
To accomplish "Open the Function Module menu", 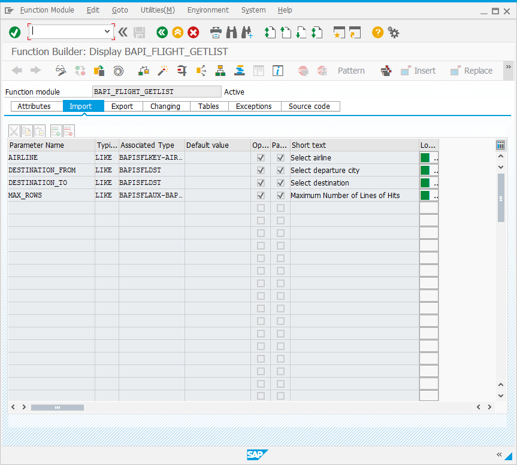I will pos(47,10).
